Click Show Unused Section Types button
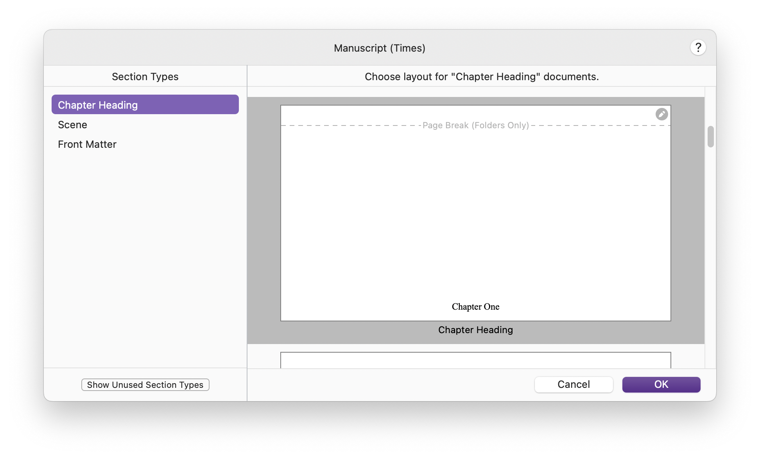The height and width of the screenshot is (459, 760). click(145, 385)
